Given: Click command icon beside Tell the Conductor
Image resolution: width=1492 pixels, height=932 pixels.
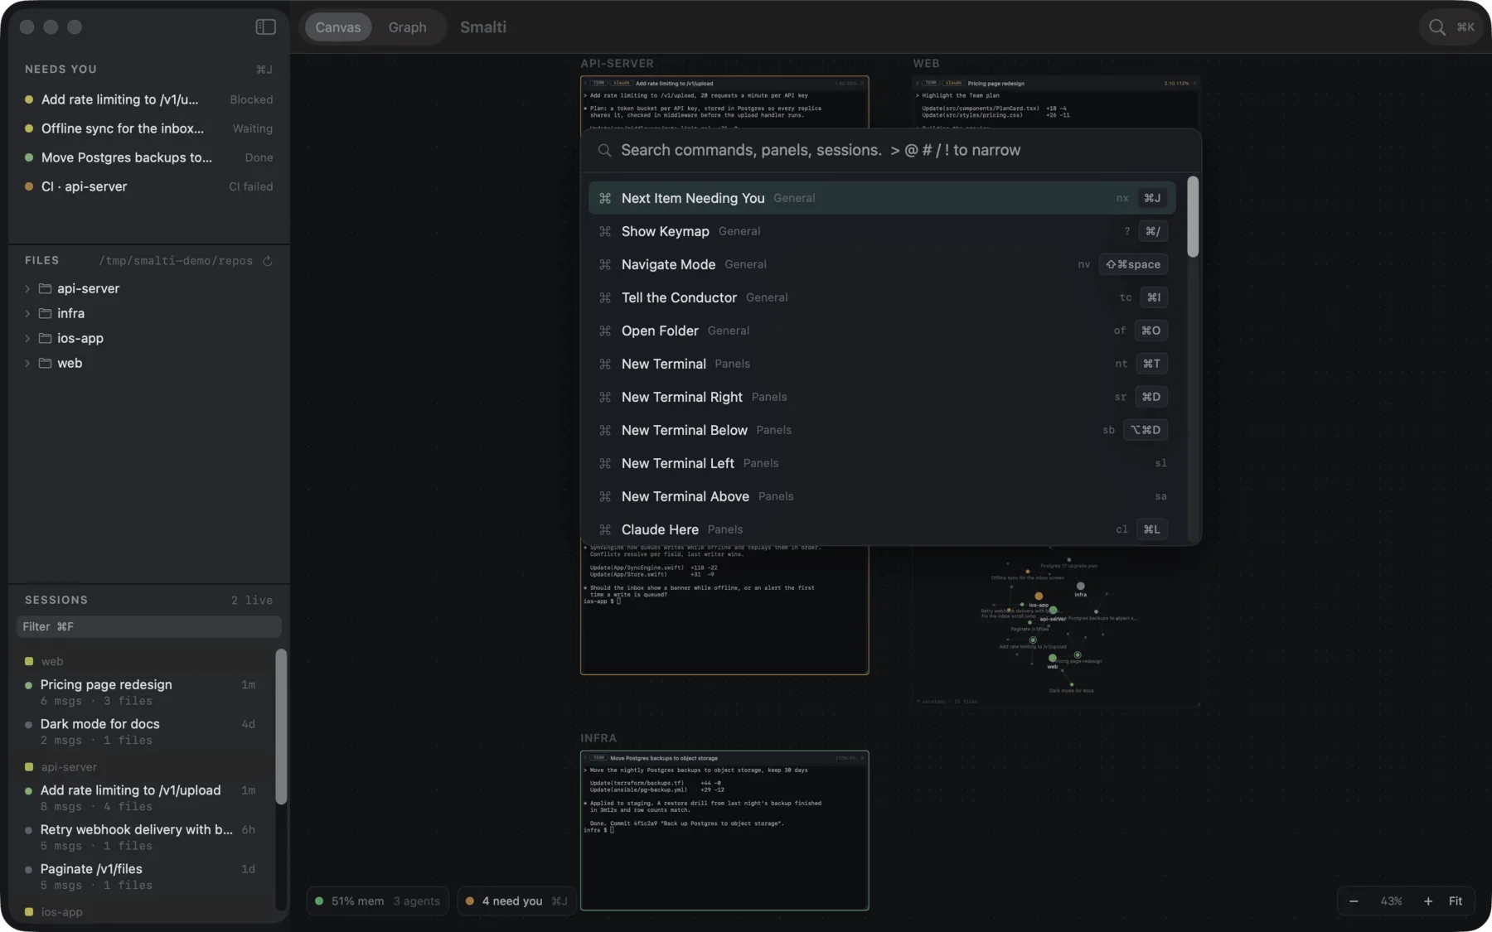Looking at the screenshot, I should point(605,297).
